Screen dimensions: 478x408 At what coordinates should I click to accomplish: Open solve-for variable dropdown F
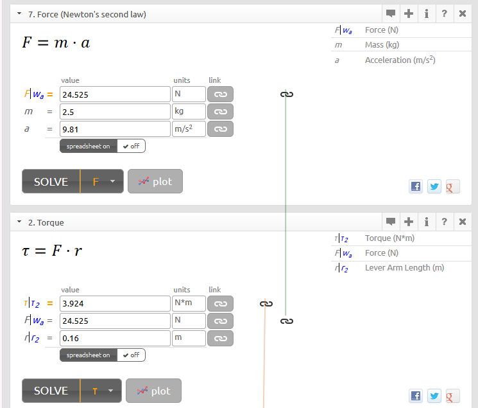101,182
